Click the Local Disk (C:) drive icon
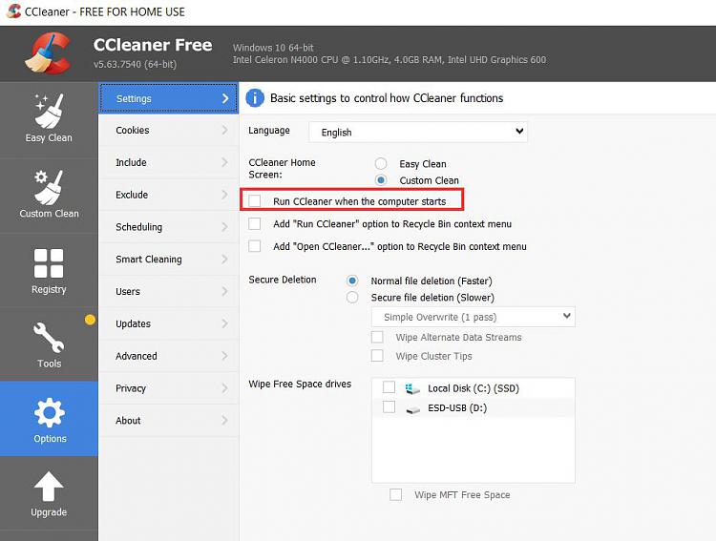The width and height of the screenshot is (716, 541). point(412,389)
